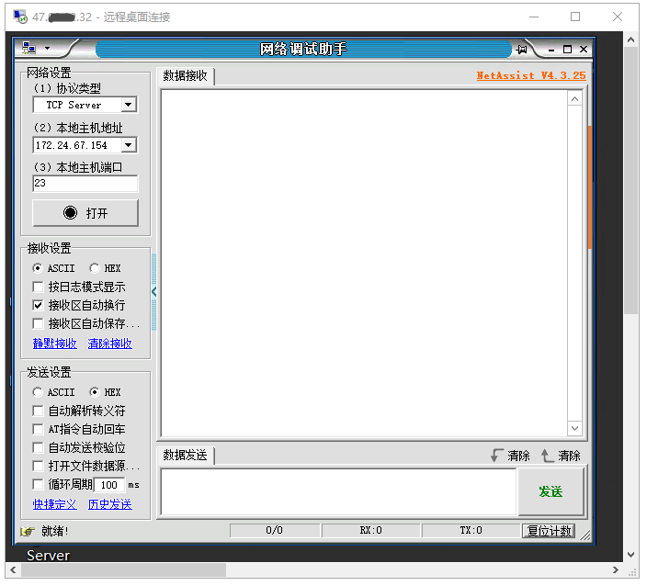Click the pin window icon in NetAssist title bar

point(521,49)
